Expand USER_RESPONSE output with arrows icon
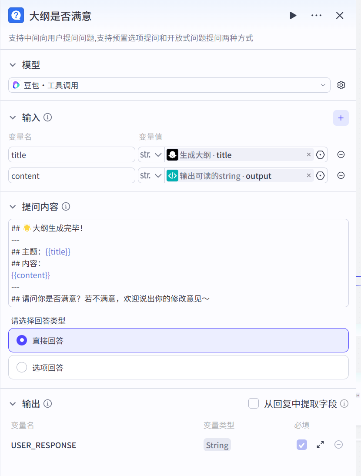The width and height of the screenshot is (361, 476). pos(321,445)
